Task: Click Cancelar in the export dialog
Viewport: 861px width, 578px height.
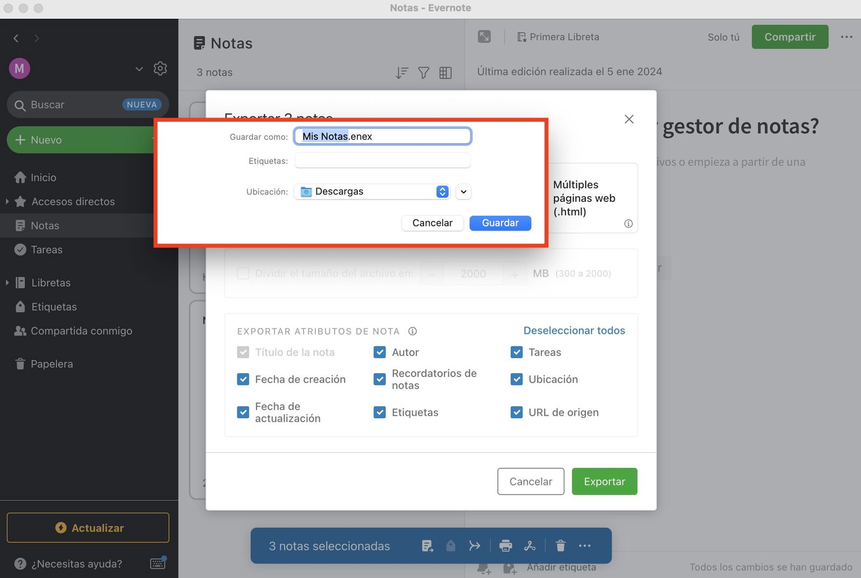Action: [531, 482]
